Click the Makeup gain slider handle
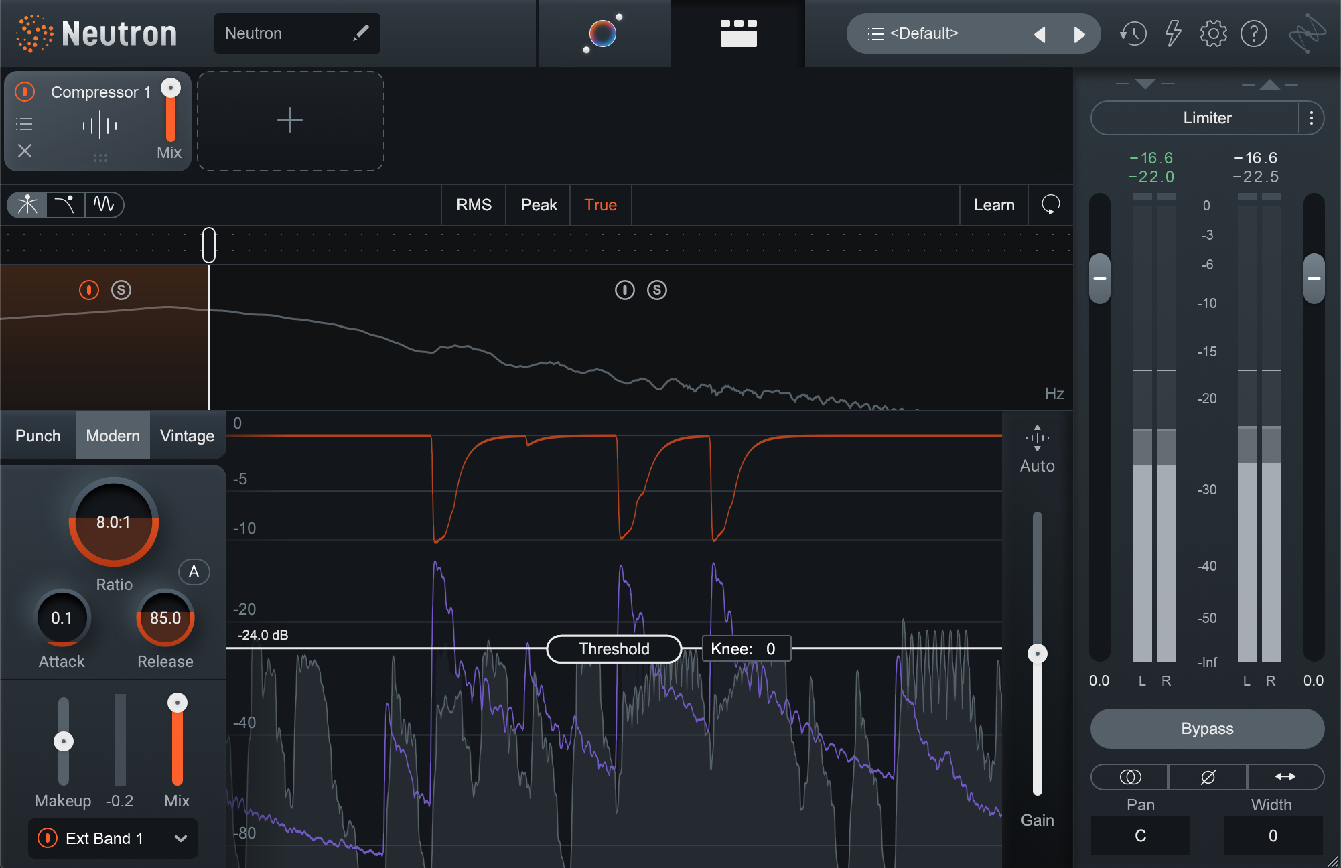Image resolution: width=1341 pixels, height=868 pixels. pos(64,741)
